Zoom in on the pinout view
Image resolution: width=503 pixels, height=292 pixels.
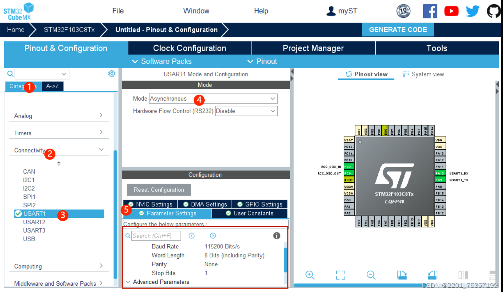point(310,275)
